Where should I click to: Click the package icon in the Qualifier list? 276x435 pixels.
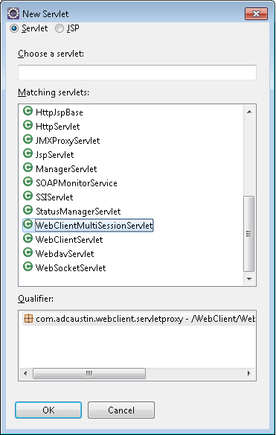click(x=28, y=319)
